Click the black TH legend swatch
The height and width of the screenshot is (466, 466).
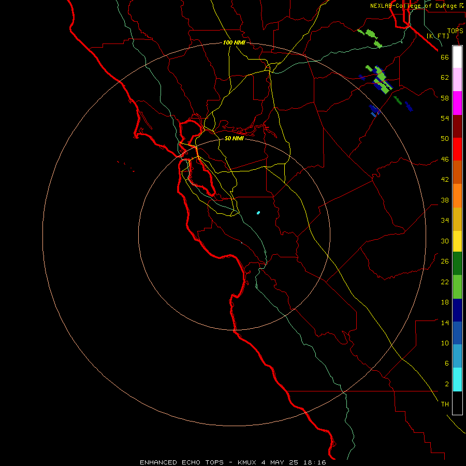pyautogui.click(x=457, y=403)
